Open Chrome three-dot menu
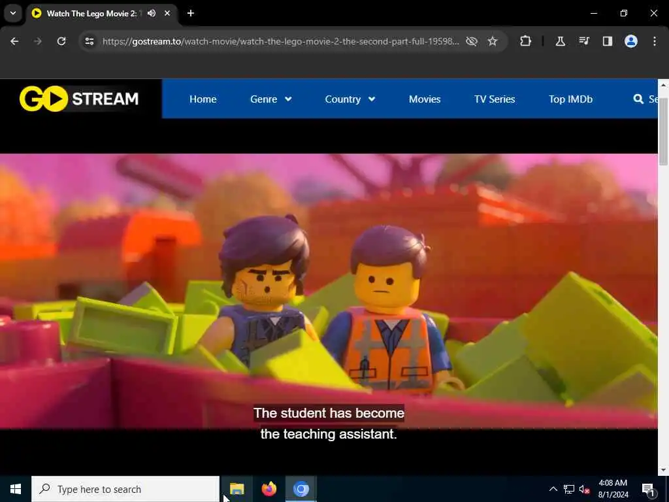The width and height of the screenshot is (669, 502). 655,41
